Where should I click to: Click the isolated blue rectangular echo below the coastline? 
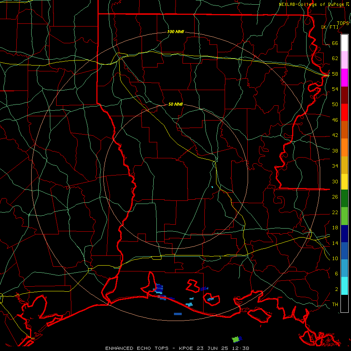pos(178,314)
